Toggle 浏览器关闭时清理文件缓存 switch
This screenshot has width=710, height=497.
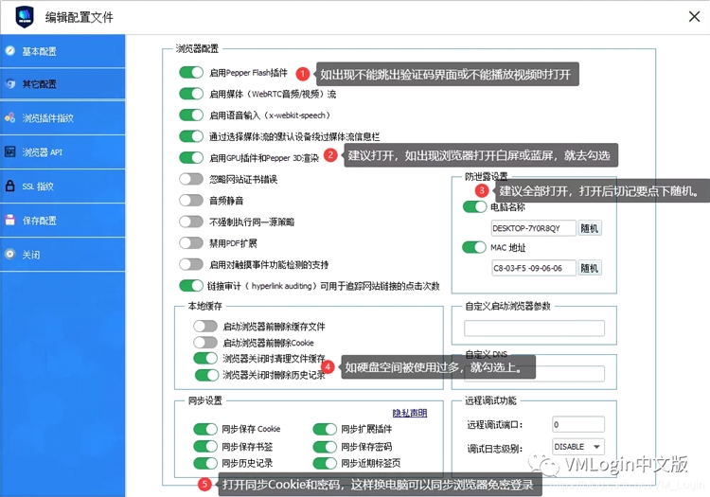point(205,359)
